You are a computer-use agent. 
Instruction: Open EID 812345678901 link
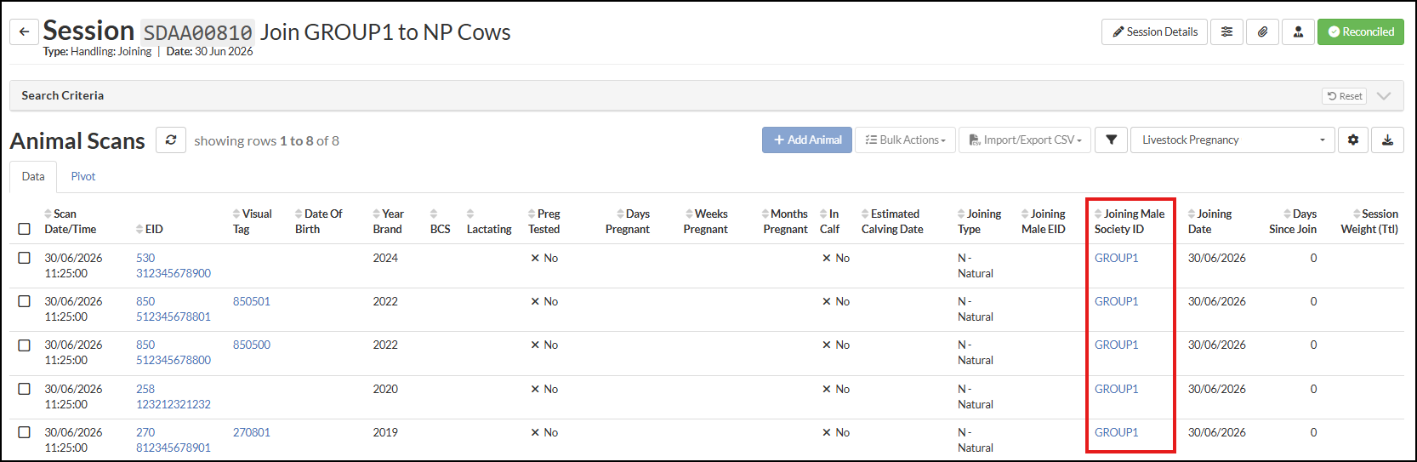pyautogui.click(x=174, y=448)
